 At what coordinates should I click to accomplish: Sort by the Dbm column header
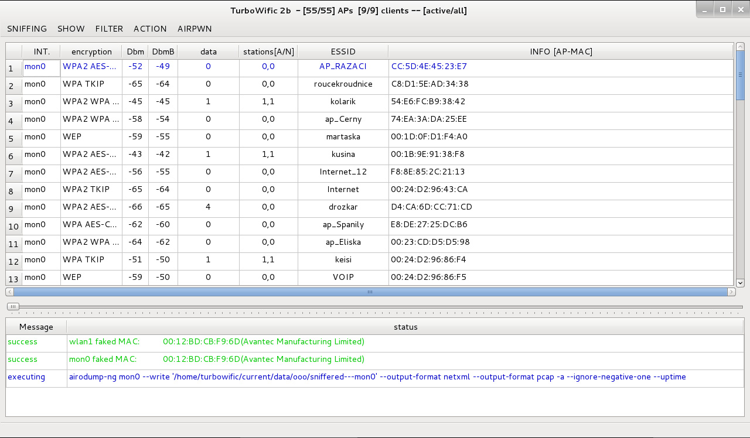pyautogui.click(x=135, y=52)
